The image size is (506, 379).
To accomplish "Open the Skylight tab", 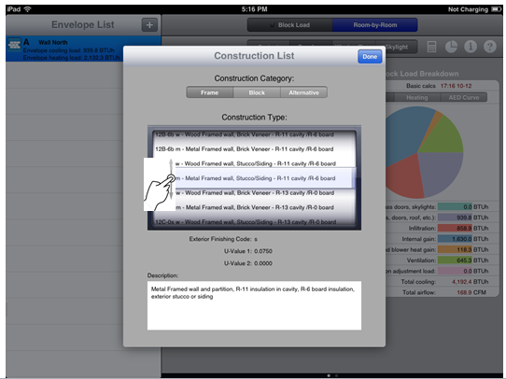I will click(x=397, y=47).
